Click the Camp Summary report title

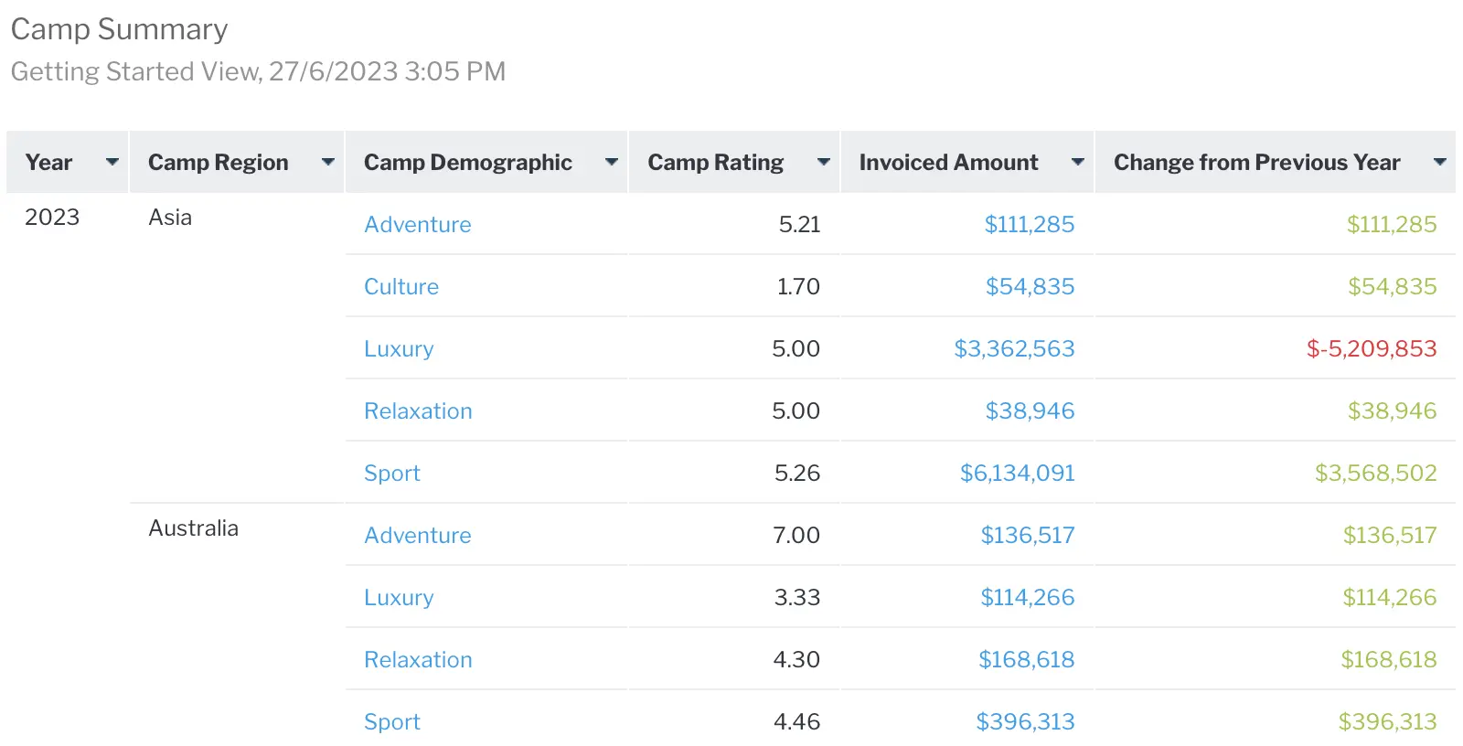coord(119,29)
